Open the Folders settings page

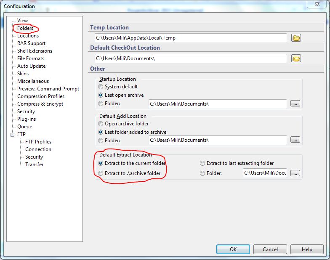25,28
